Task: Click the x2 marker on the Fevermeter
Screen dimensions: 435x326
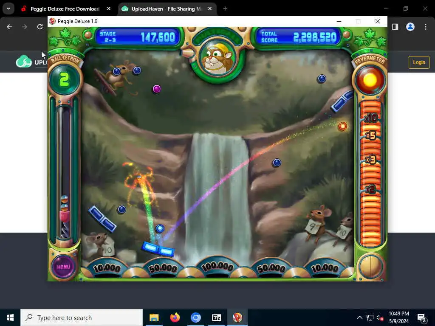Action: click(x=370, y=189)
